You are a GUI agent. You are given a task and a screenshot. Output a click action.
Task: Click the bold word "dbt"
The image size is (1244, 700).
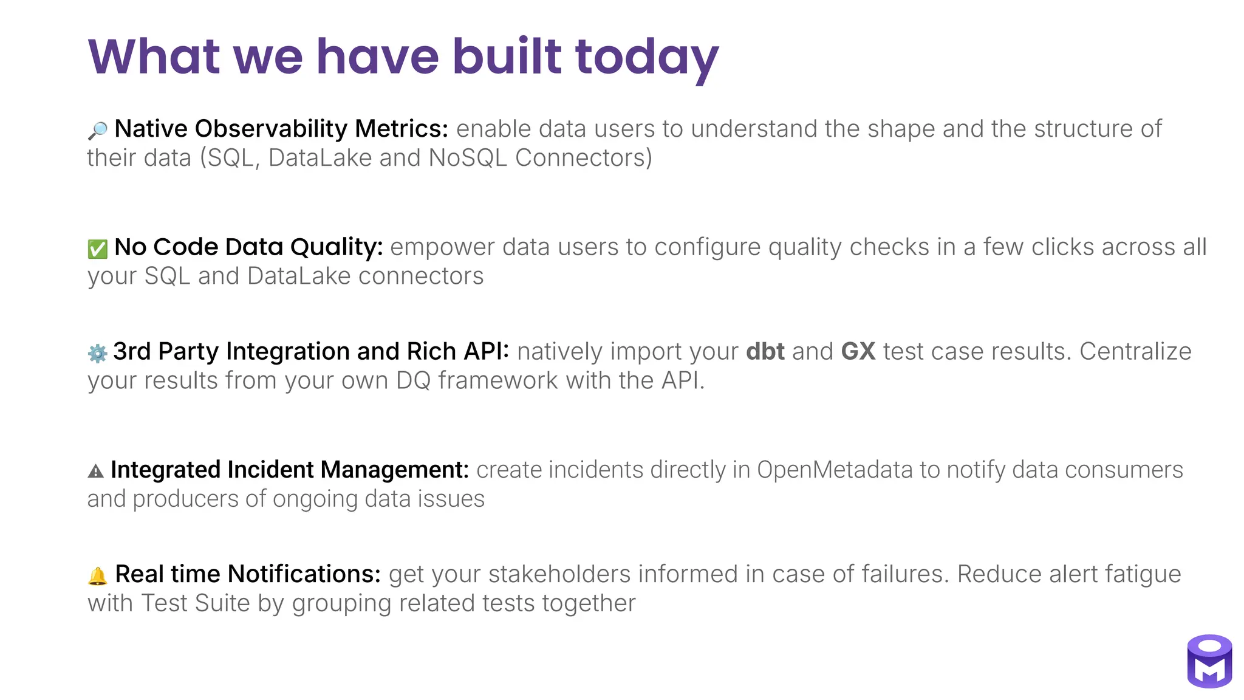765,351
